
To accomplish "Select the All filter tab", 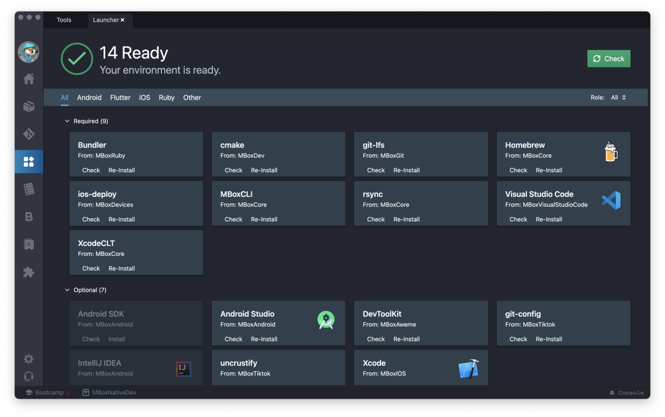I will point(65,97).
